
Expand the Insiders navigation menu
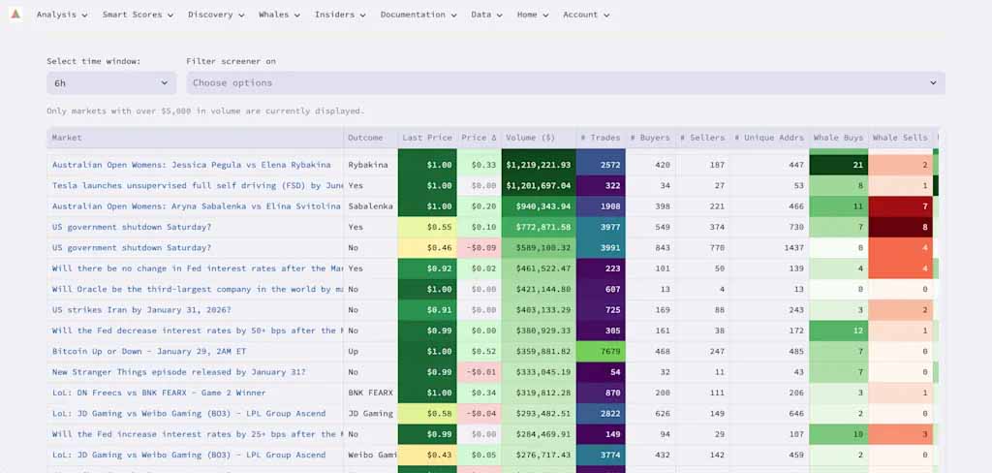pos(340,15)
